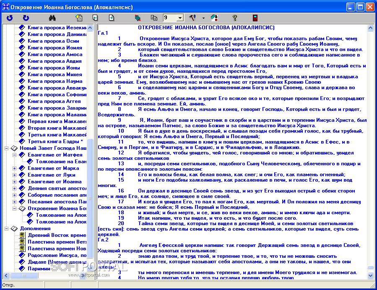Select Третья книга Ездры

55,141
